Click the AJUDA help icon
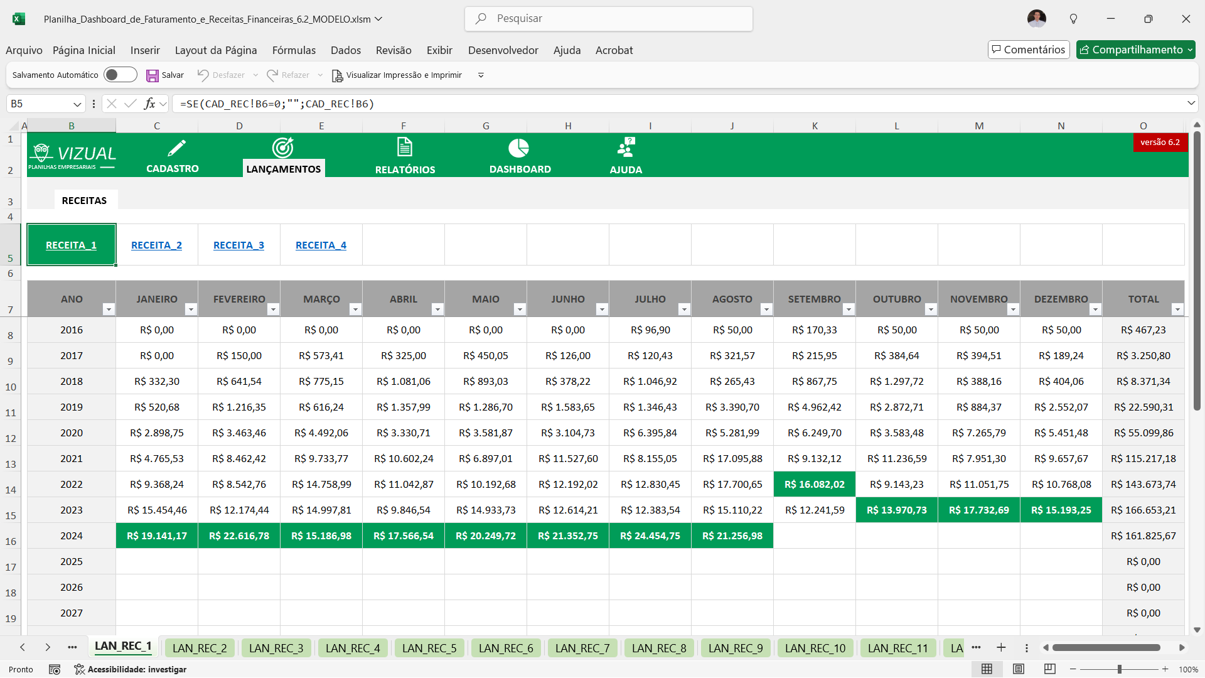 click(x=626, y=148)
